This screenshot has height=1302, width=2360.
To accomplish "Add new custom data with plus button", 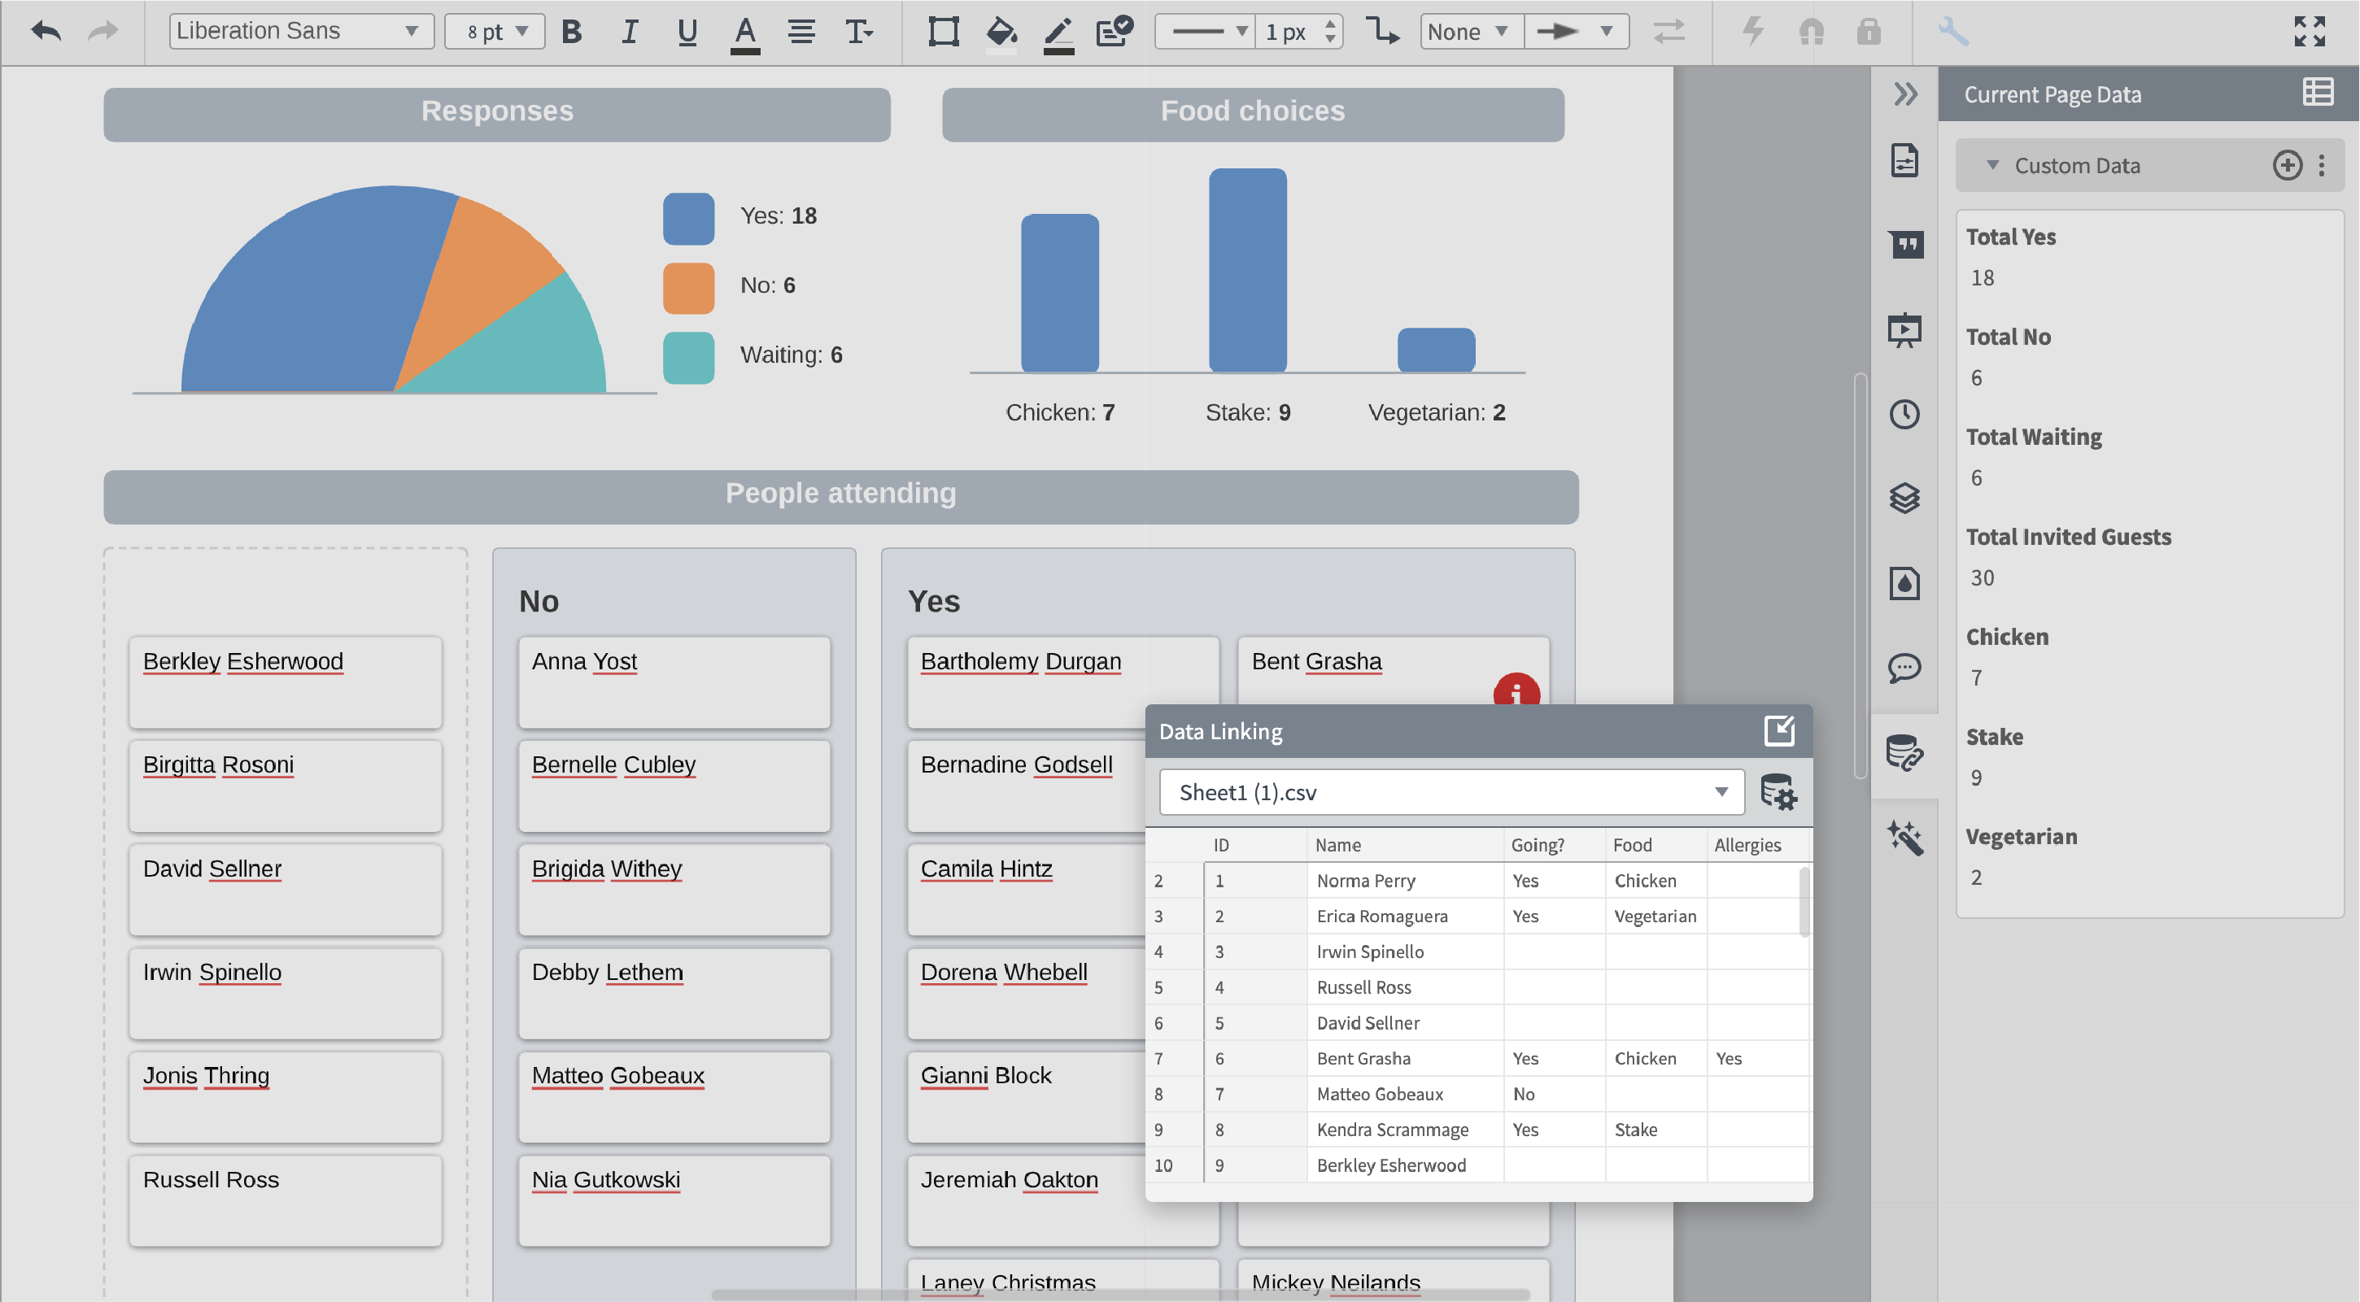I will pyautogui.click(x=2287, y=166).
